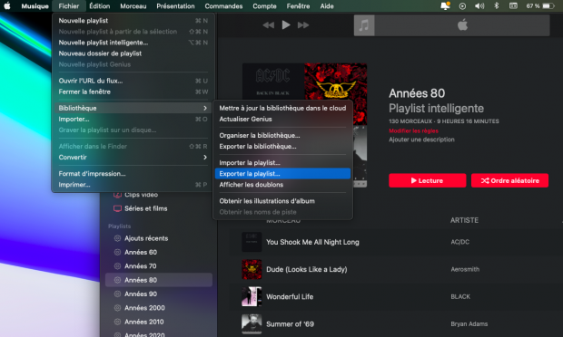
Task: Click the fast-forward next track button
Action: tap(303, 25)
